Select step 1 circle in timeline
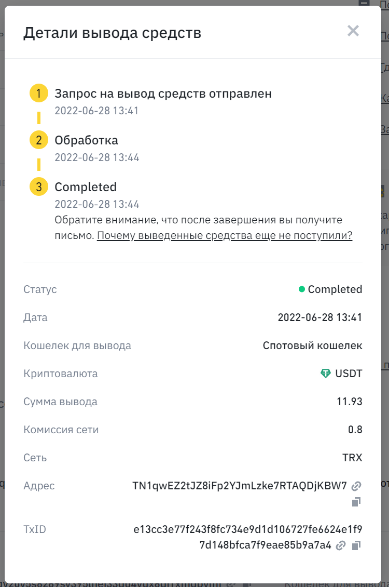389x587 pixels. 39,93
